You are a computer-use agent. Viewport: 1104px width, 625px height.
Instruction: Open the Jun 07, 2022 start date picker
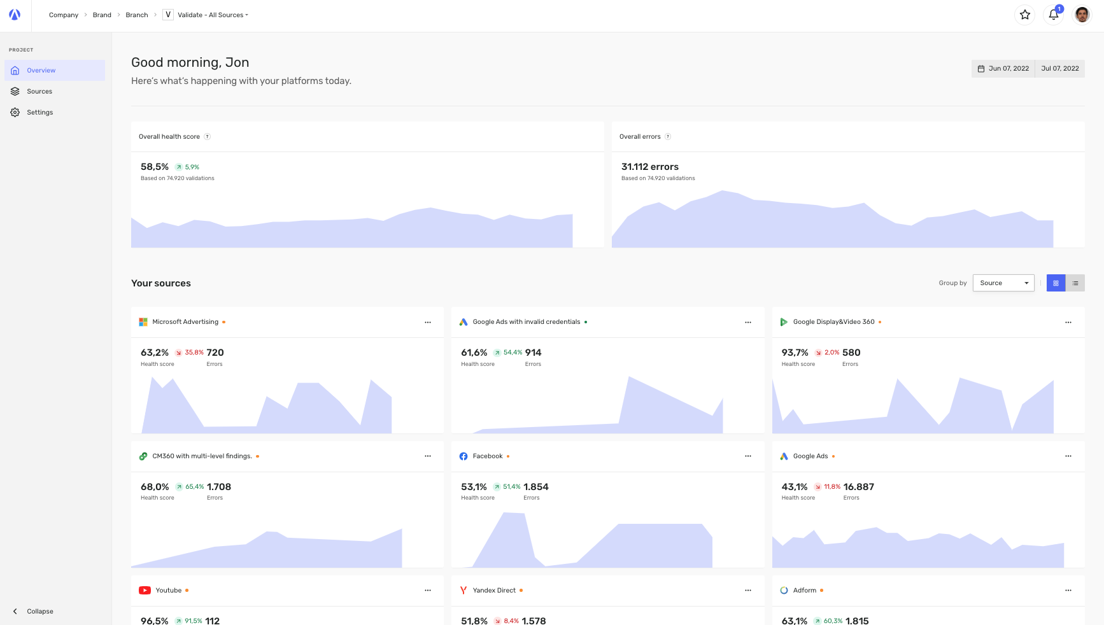click(1003, 69)
